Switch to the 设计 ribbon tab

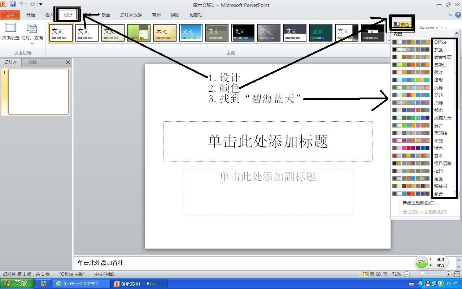pos(69,15)
